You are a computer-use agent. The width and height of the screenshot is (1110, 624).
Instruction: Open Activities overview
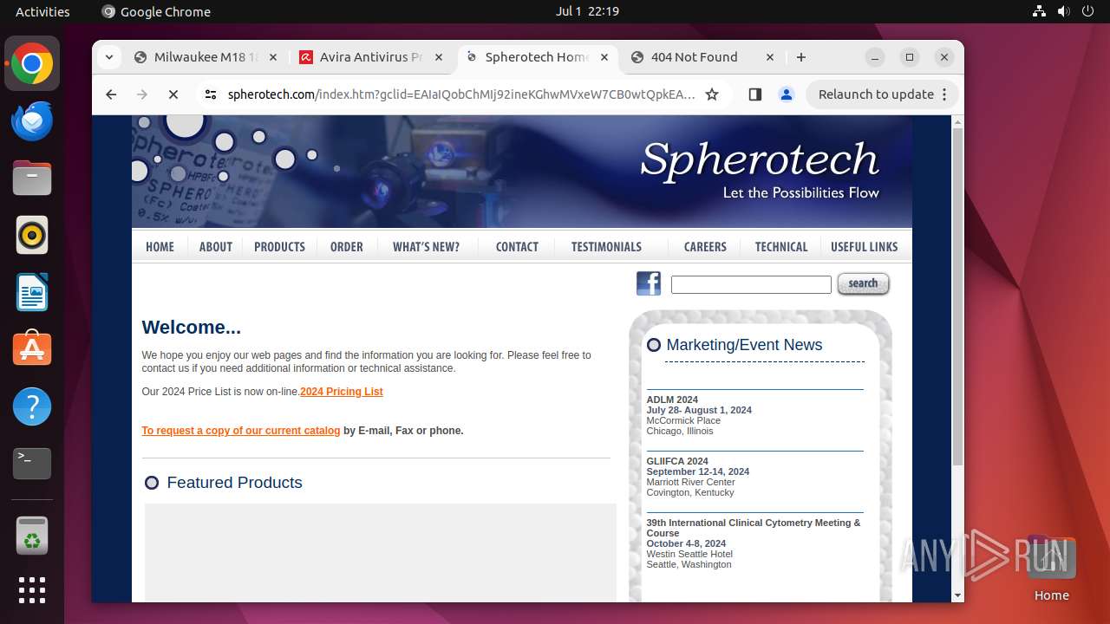tap(42, 11)
